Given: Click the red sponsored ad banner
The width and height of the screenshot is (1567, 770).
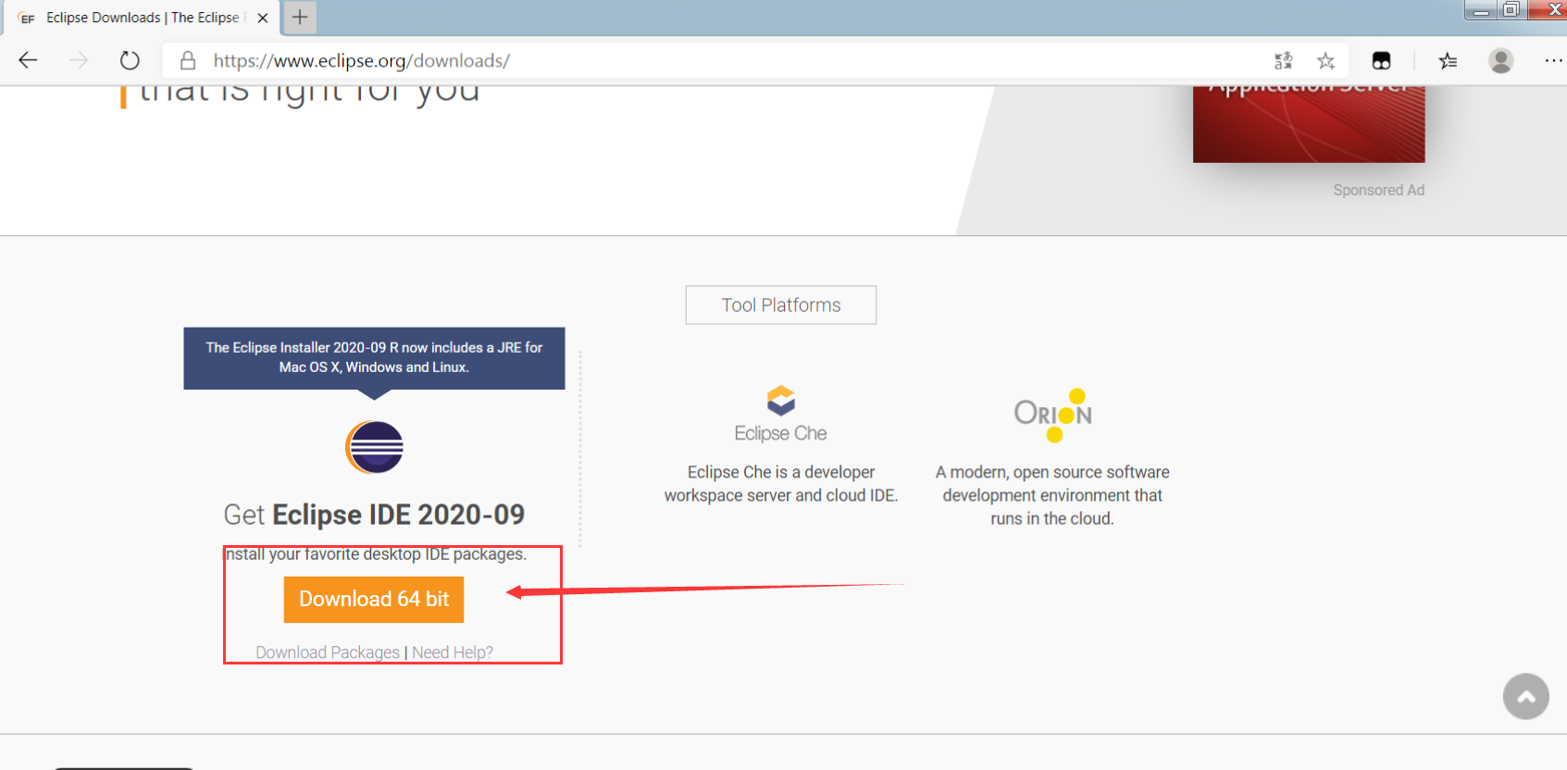Looking at the screenshot, I should tap(1309, 124).
